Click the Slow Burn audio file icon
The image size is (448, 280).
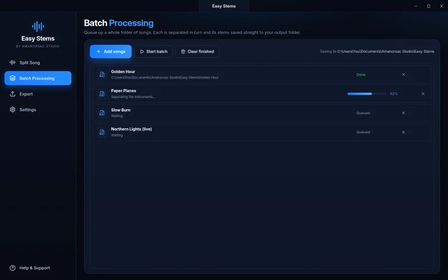(x=102, y=113)
